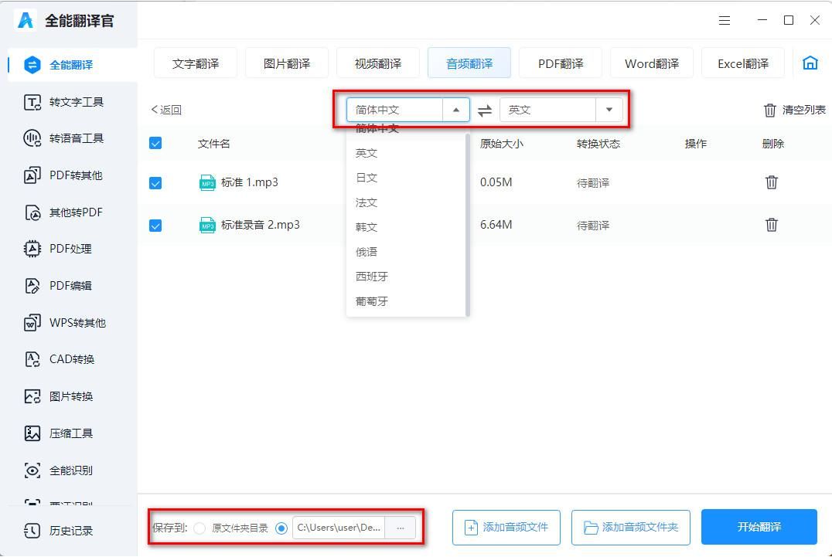Browse save location using the ... button

coord(401,527)
